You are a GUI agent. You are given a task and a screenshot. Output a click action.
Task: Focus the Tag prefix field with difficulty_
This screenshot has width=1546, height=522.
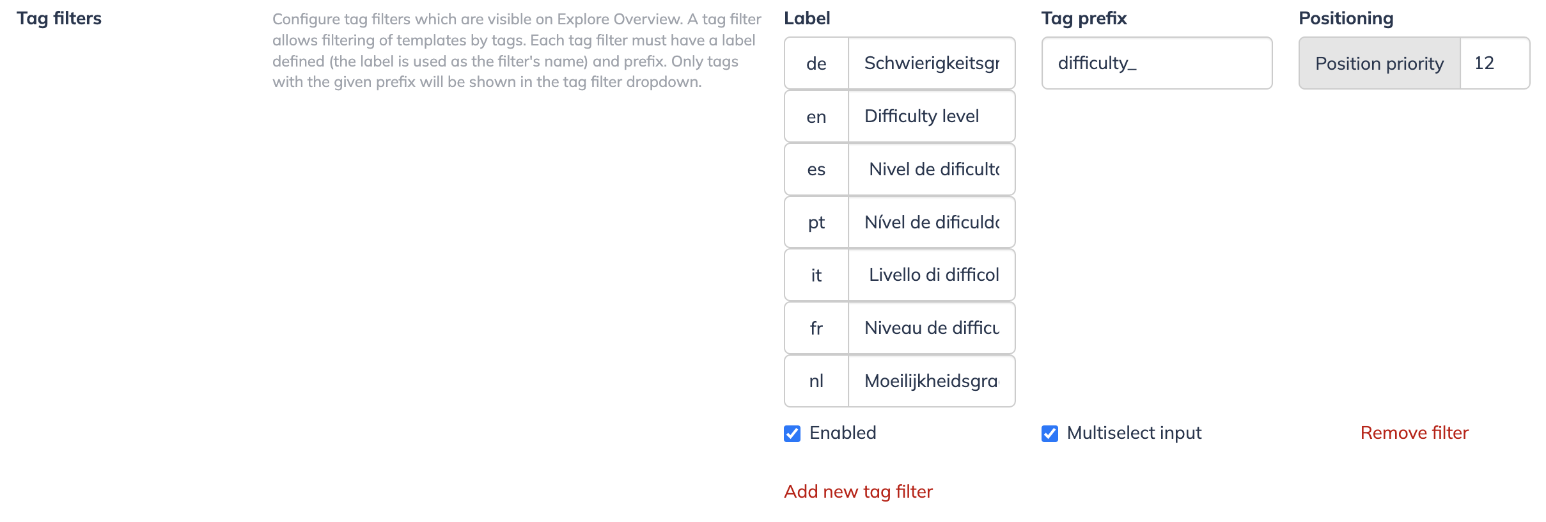1157,63
